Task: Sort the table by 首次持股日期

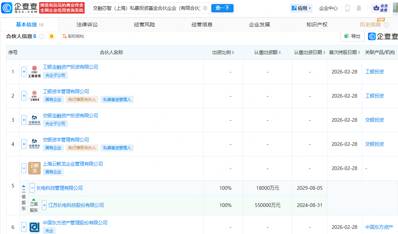Action: (358, 53)
